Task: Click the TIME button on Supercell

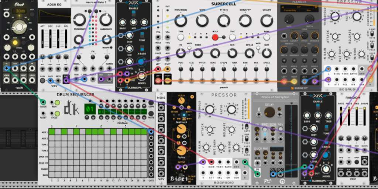Action: 181,37
